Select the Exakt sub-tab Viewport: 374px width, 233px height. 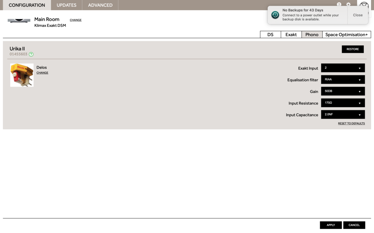coord(291,35)
